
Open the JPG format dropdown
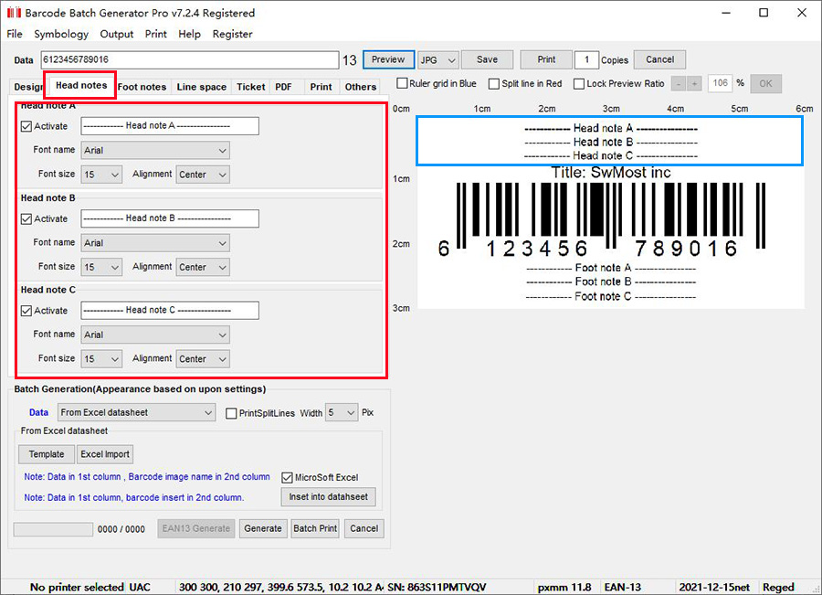438,59
